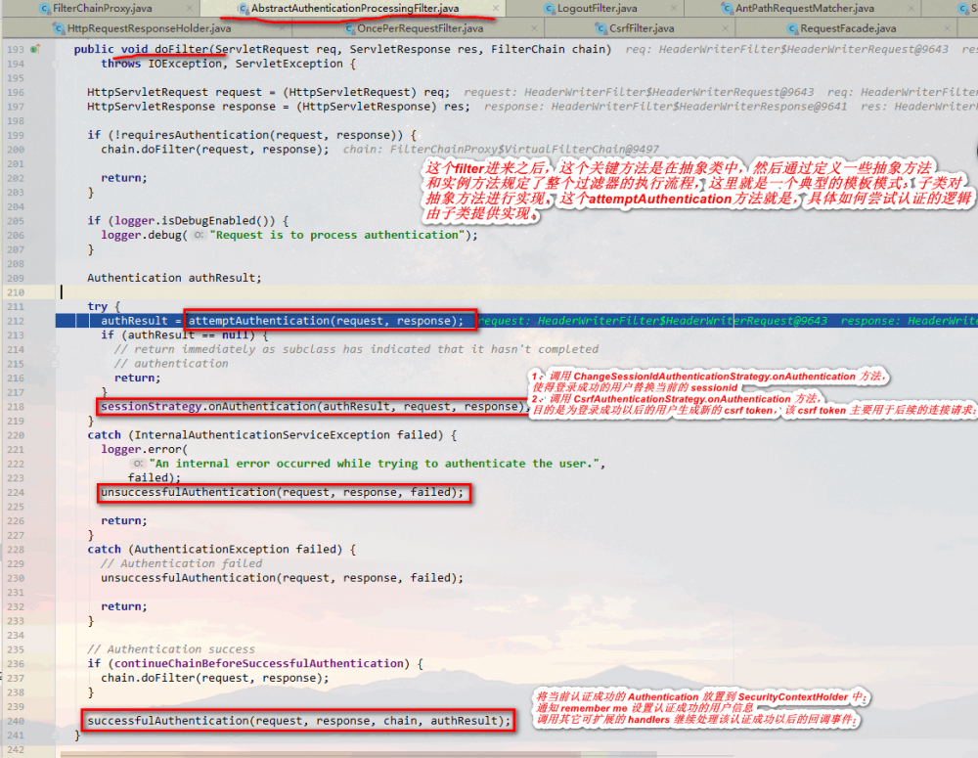Close the RequestFacade.java tab
This screenshot has width=978, height=758.
[948, 28]
